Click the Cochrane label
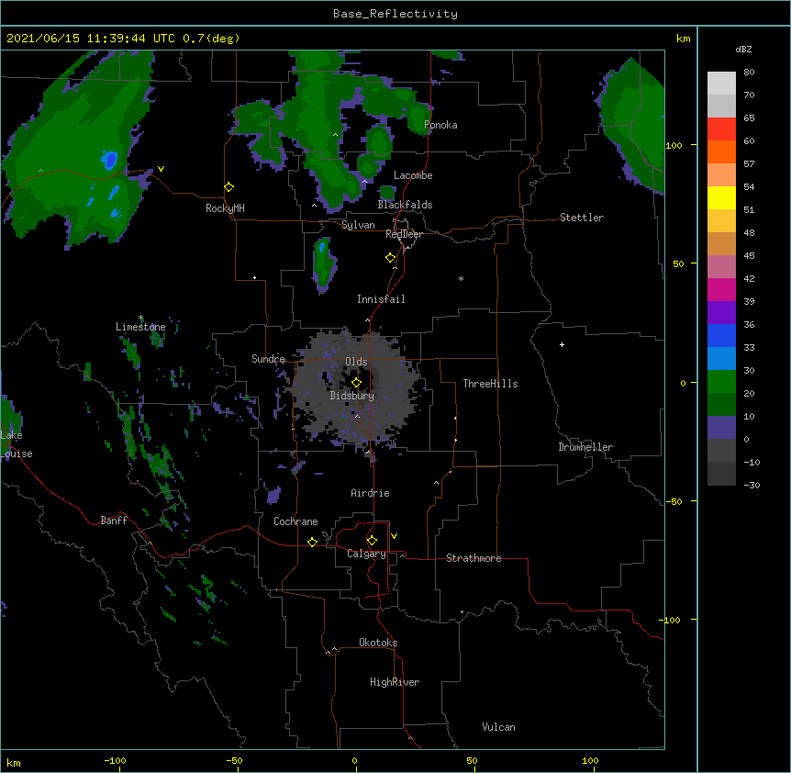Viewport: 791px width, 773px height. point(295,521)
